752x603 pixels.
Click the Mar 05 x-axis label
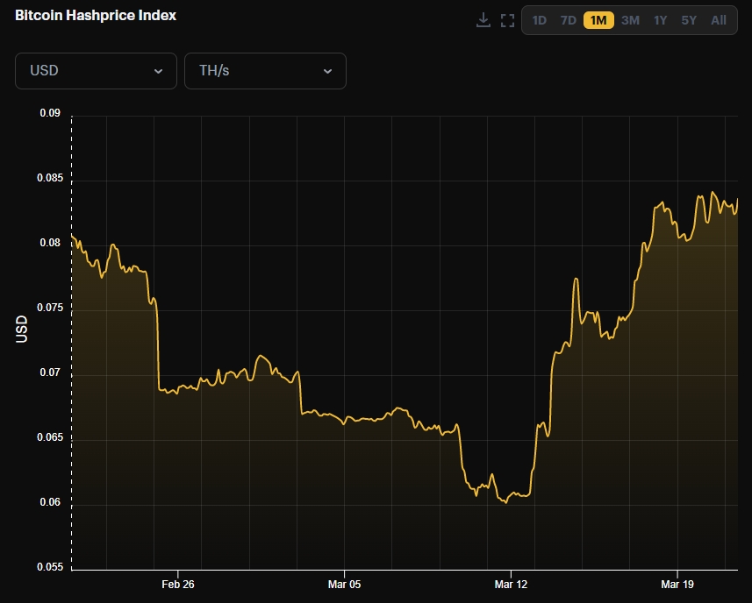tap(344, 585)
